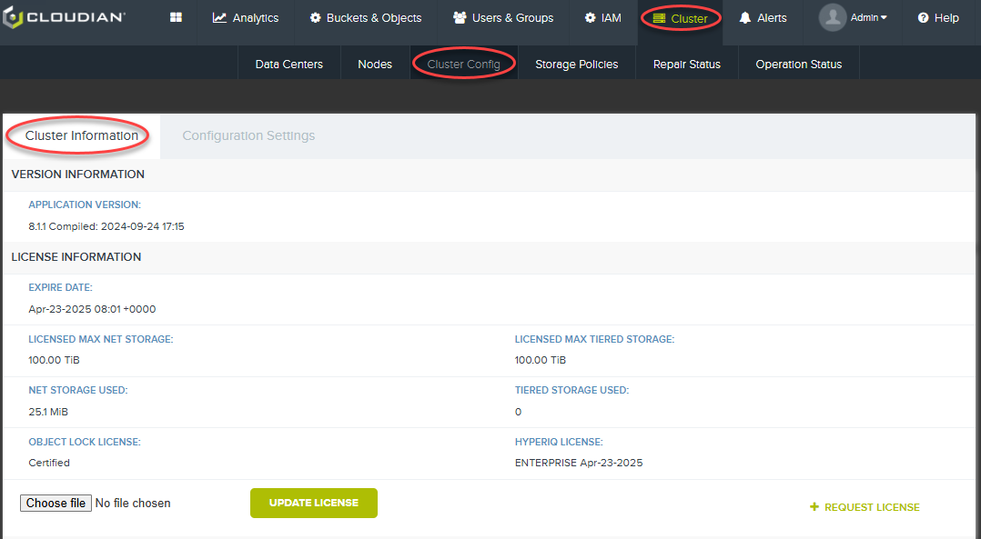Click the Admin avatar icon
This screenshot has width=981, height=539.
click(832, 17)
